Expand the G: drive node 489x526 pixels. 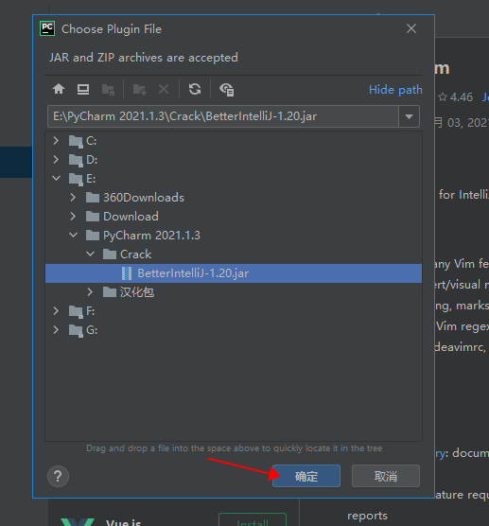point(56,330)
